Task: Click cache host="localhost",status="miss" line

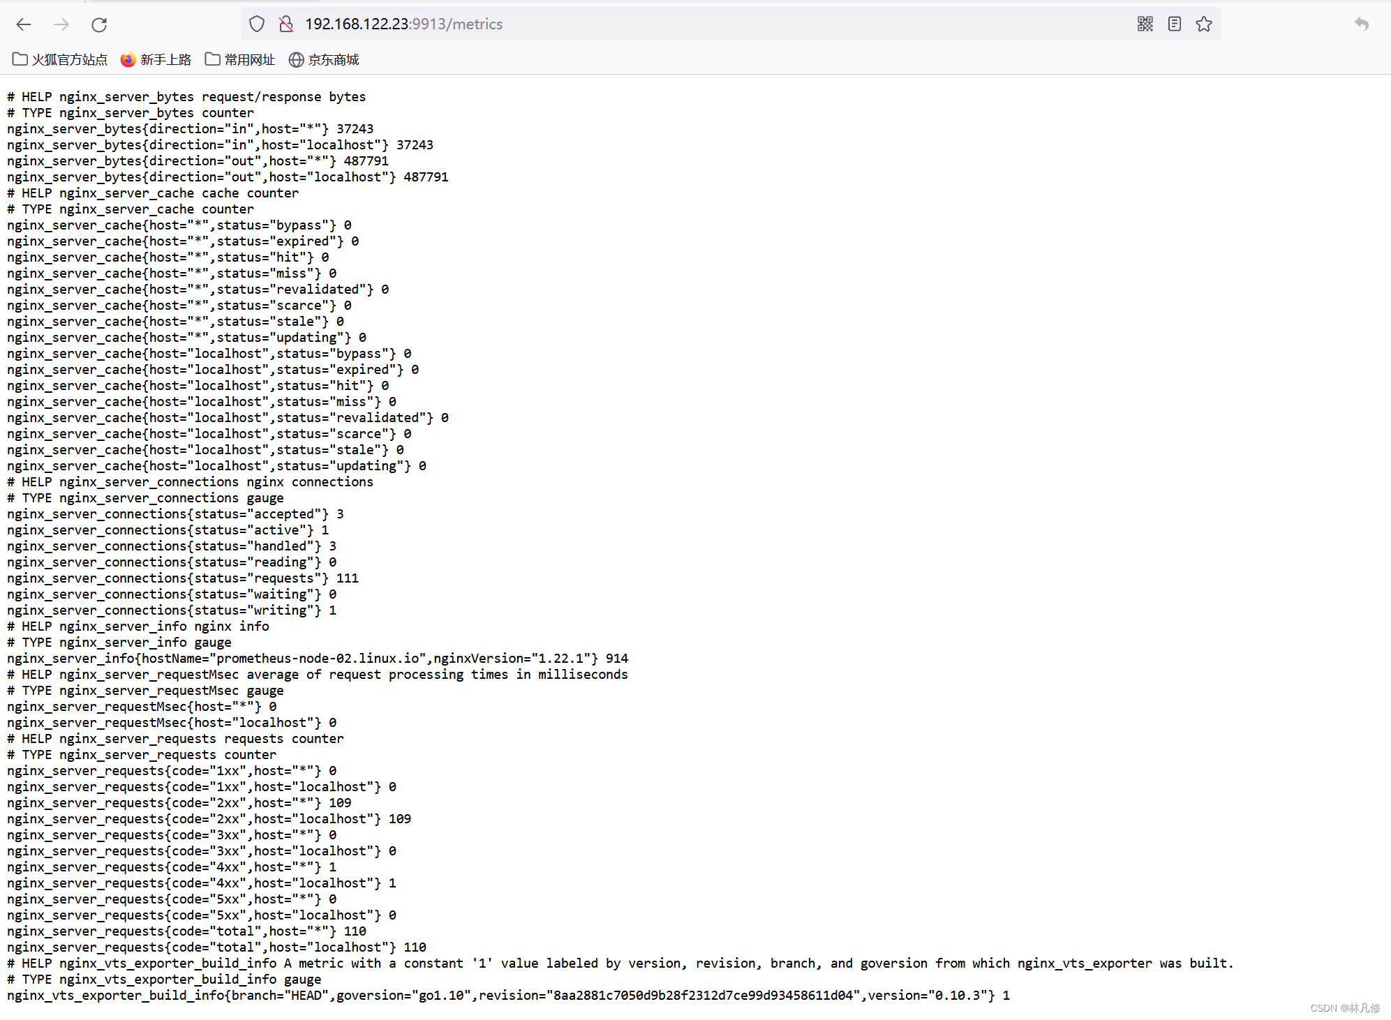Action: pyautogui.click(x=202, y=402)
